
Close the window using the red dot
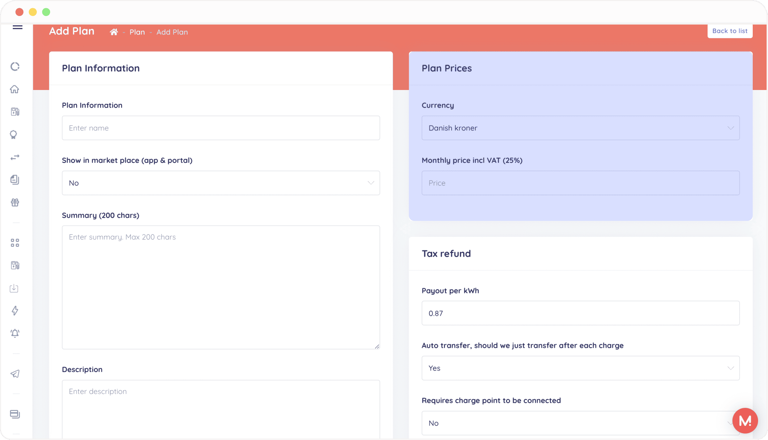point(20,12)
